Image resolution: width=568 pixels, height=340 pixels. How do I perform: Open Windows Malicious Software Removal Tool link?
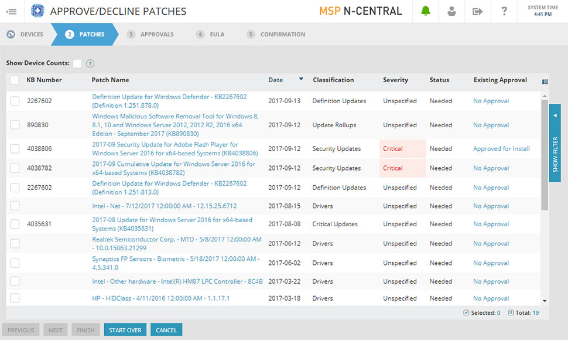coord(175,125)
